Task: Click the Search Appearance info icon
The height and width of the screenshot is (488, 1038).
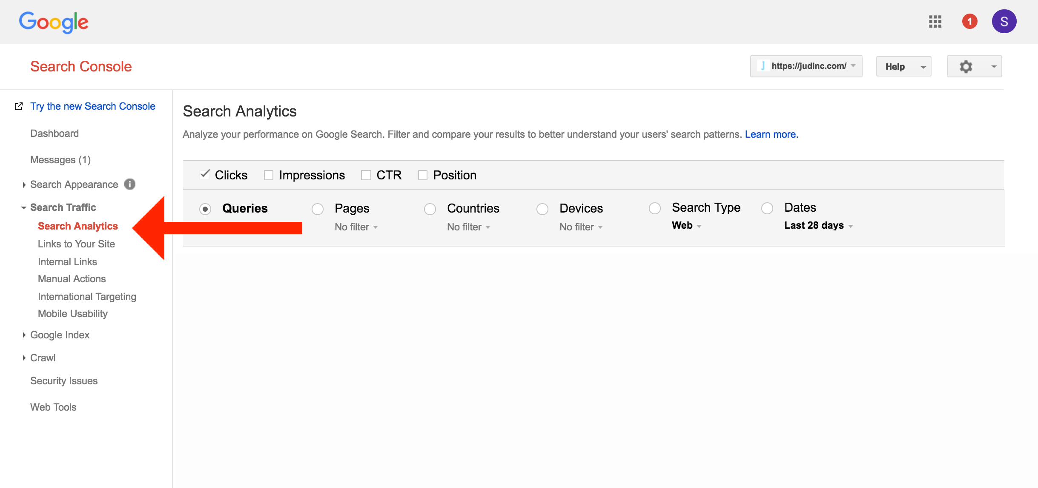Action: click(130, 184)
